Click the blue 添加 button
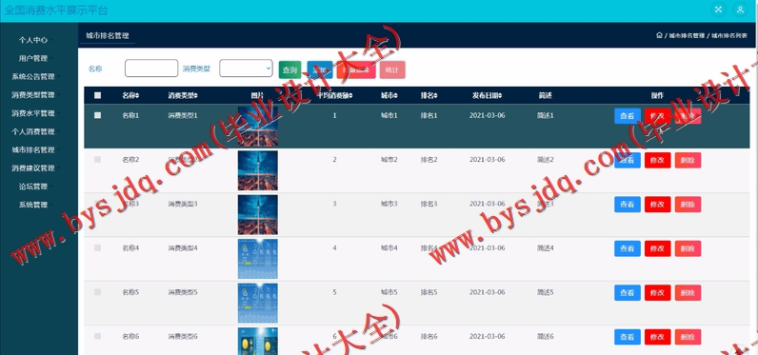The image size is (758, 355). tap(320, 70)
